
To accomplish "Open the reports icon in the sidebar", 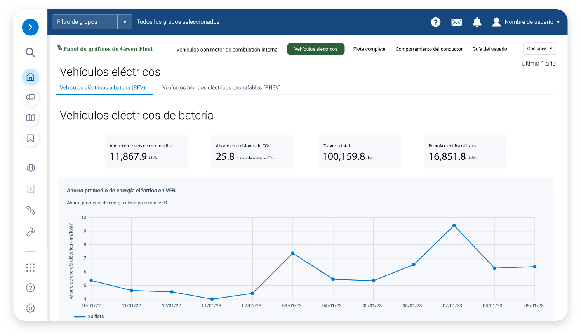I will tap(30, 189).
